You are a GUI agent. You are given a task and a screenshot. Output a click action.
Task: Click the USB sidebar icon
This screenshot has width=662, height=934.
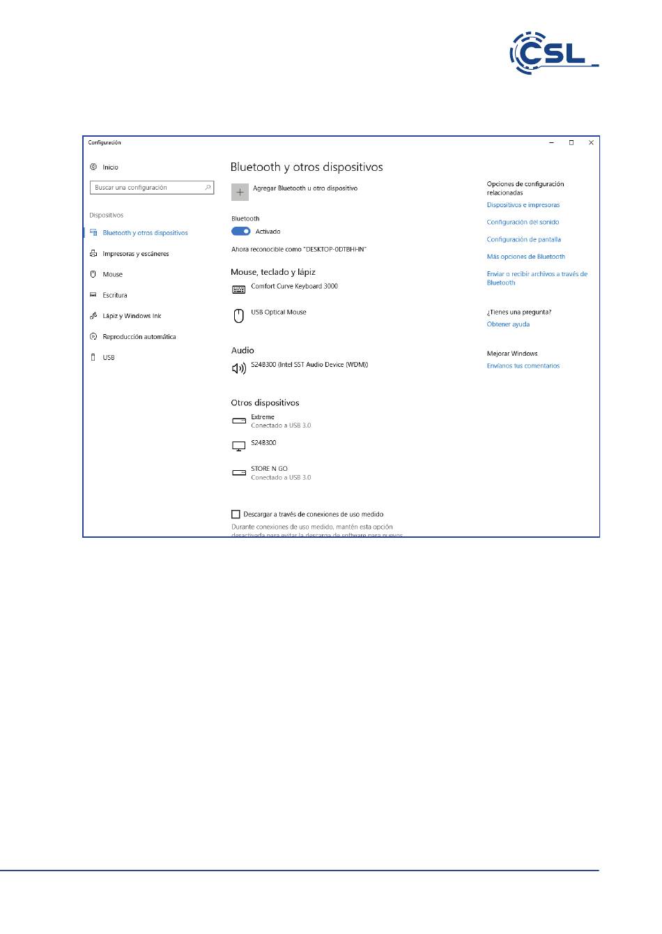coord(93,357)
